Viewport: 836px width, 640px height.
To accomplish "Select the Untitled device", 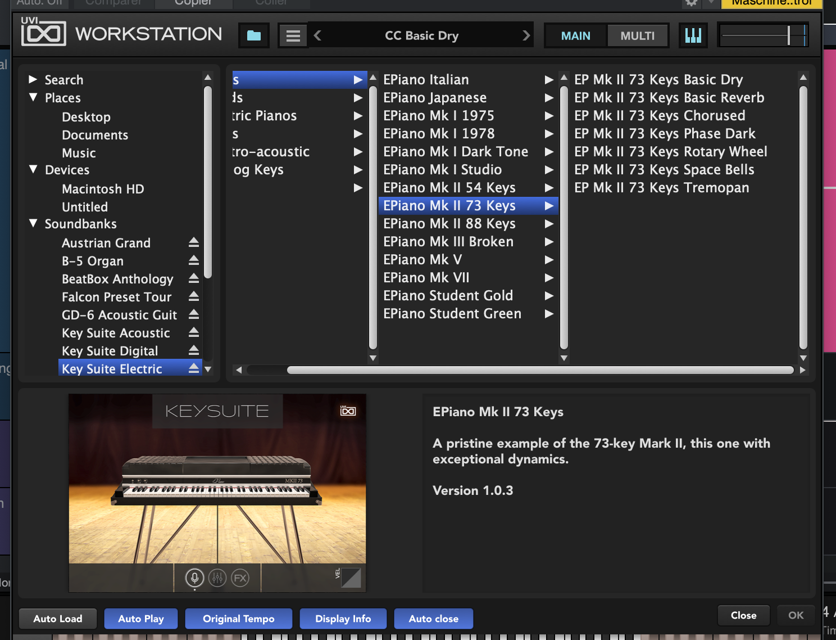I will pos(85,207).
